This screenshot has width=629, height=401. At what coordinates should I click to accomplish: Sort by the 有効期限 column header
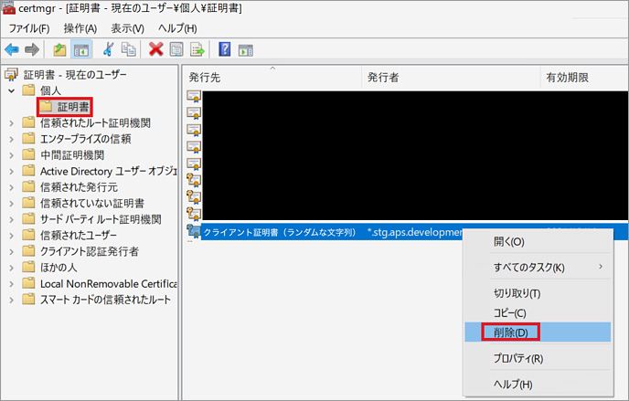[x=585, y=78]
